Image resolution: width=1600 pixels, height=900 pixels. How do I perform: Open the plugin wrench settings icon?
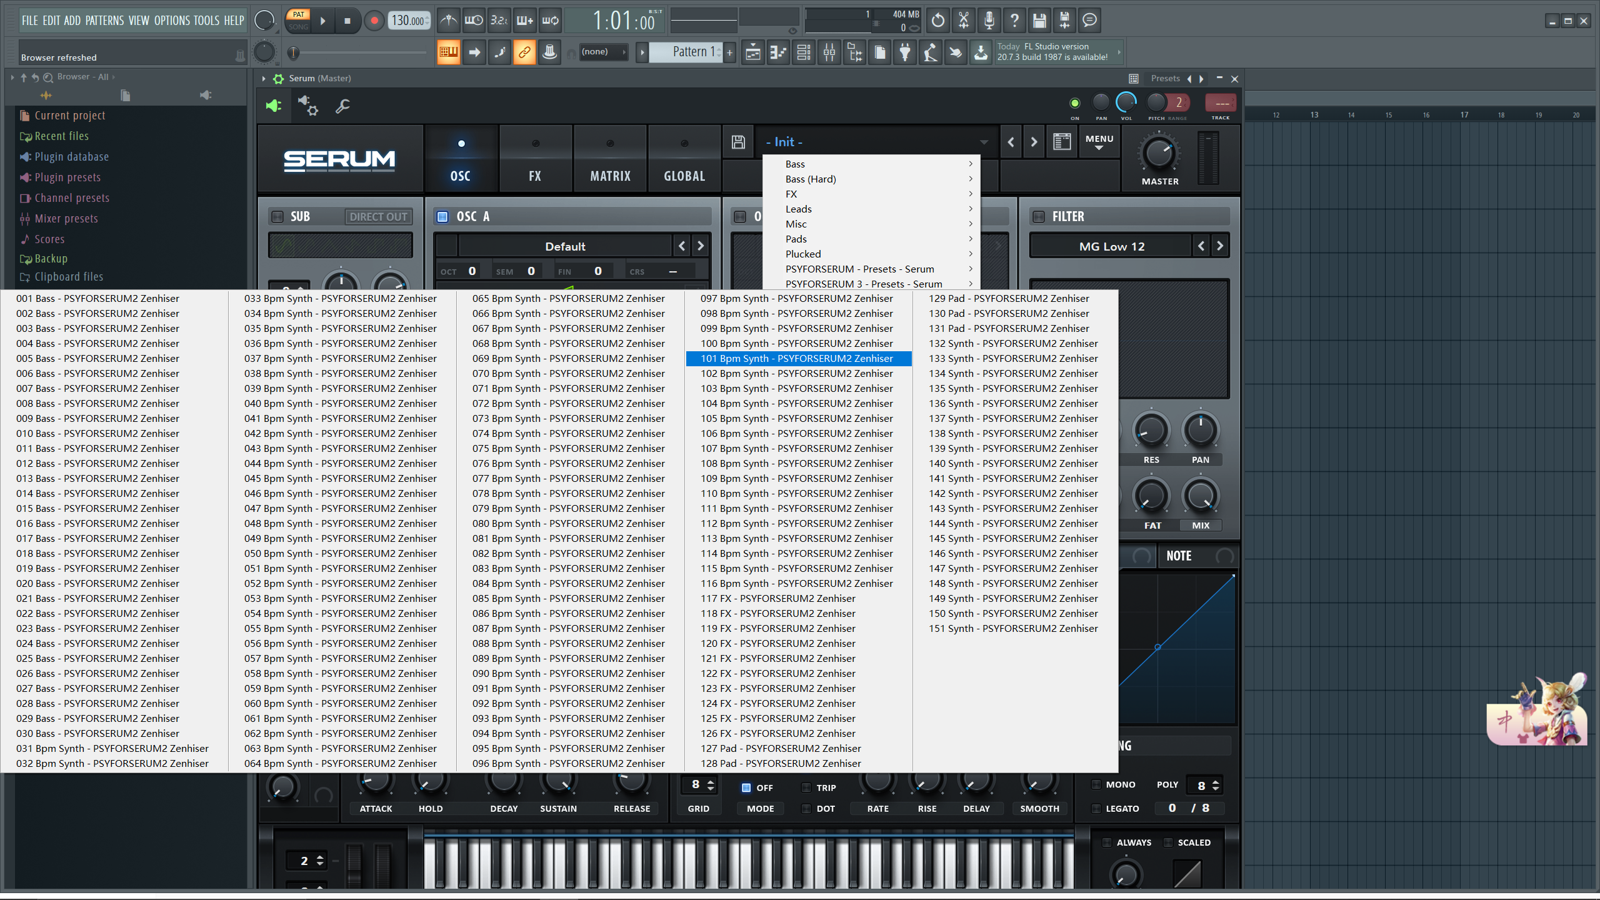coord(342,106)
